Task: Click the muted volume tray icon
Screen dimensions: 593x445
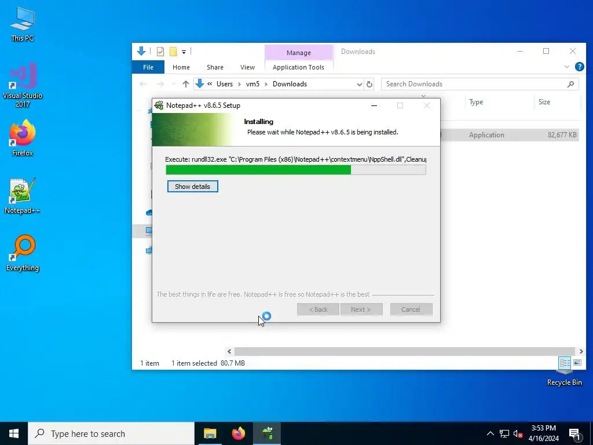Action: tap(518, 433)
